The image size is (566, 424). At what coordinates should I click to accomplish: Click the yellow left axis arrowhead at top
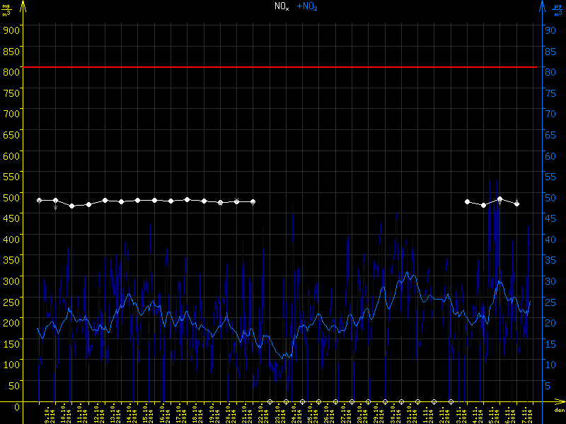point(23,6)
